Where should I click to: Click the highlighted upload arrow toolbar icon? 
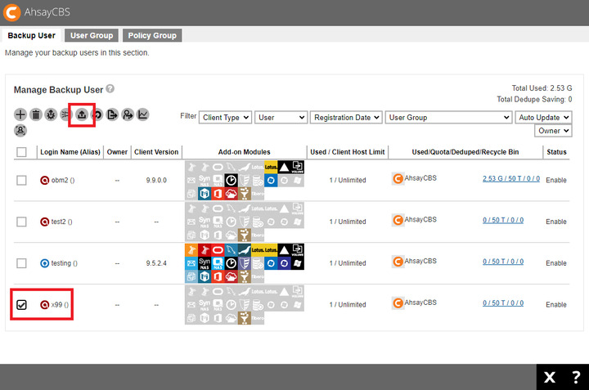[x=82, y=114]
